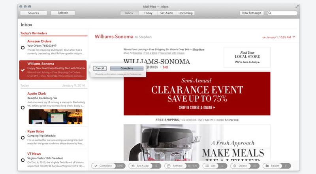Screen dimensions: 316x174
Task: Uncheck the Williams-Sonoma message checkmark
Action: coord(23,70)
